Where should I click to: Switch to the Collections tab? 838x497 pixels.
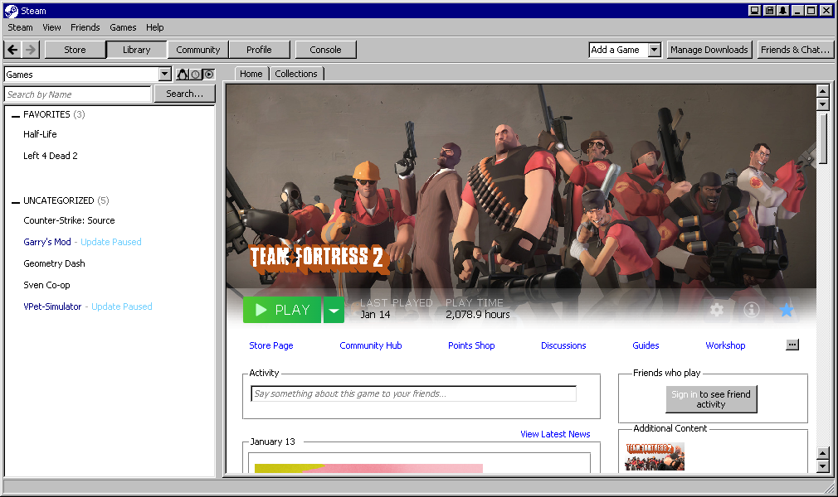pyautogui.click(x=296, y=74)
